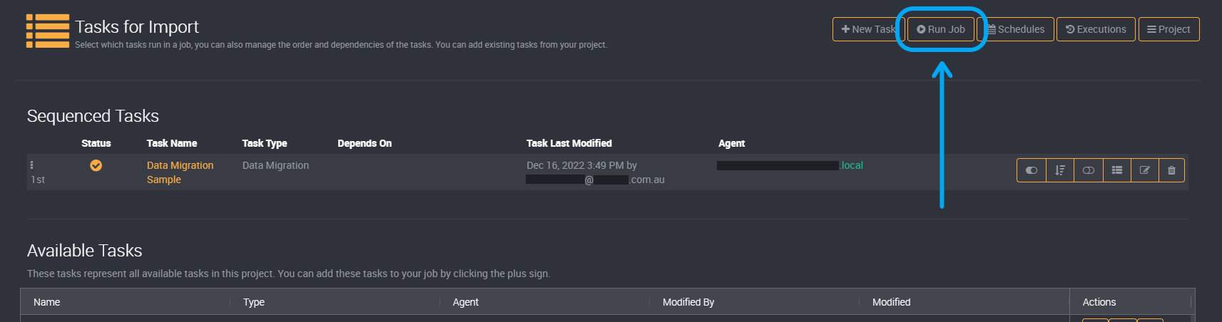Viewport: 1222px width, 322px height.
Task: Run the job with Run Job button
Action: pos(941,29)
